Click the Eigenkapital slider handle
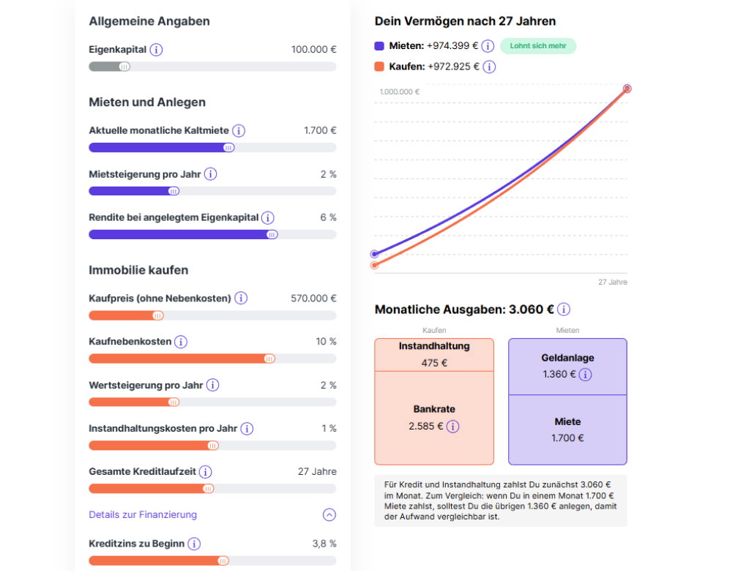738x578 pixels. click(126, 67)
